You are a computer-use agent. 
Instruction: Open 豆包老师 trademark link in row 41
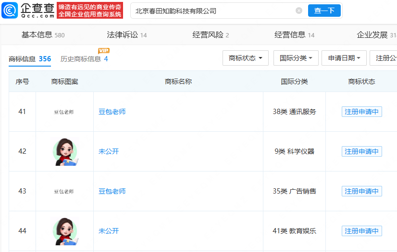click(112, 112)
